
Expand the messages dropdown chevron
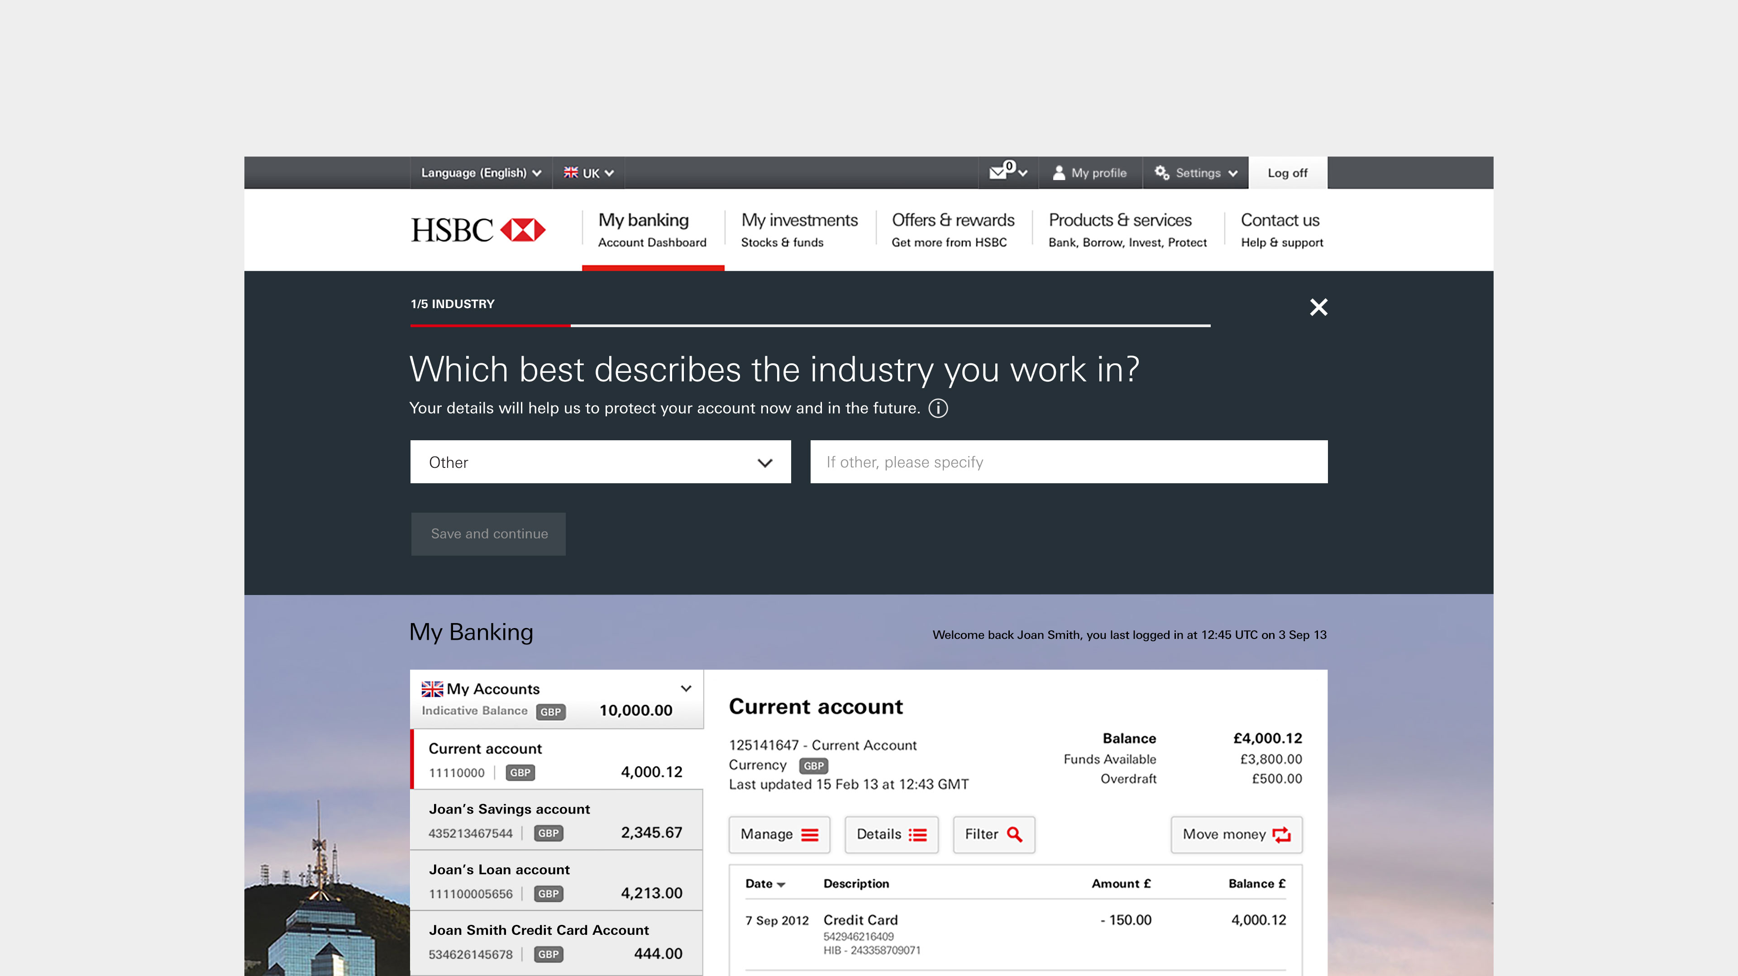[1023, 173]
